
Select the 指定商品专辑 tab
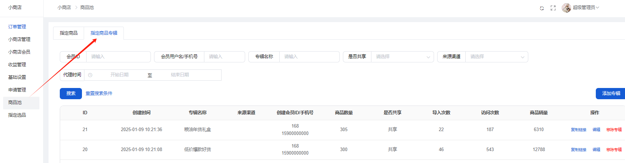tap(104, 33)
